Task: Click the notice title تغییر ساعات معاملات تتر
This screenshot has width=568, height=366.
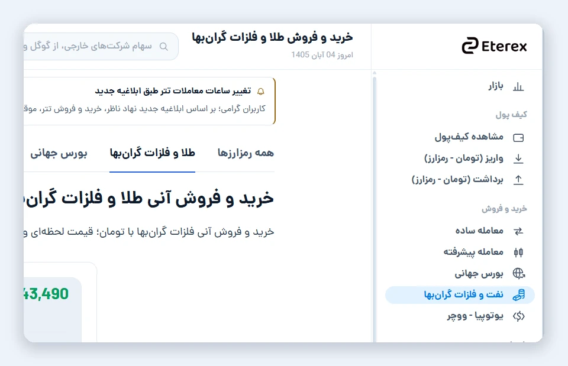Action: click(x=173, y=91)
